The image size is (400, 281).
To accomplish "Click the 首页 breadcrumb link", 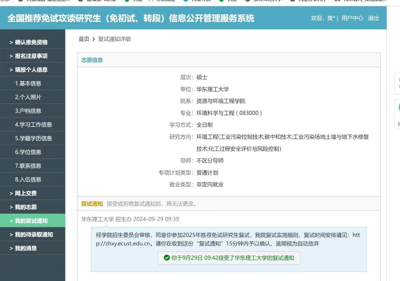I will [x=84, y=39].
